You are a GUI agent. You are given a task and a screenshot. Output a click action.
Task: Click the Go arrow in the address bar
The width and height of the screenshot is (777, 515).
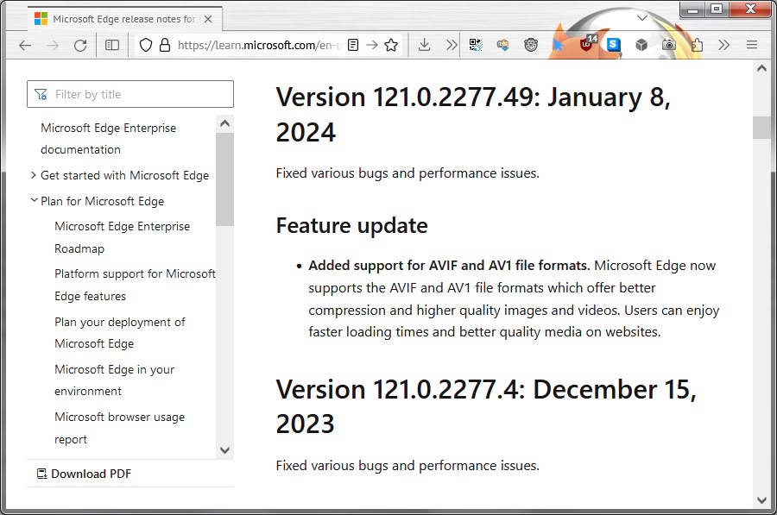click(x=371, y=46)
